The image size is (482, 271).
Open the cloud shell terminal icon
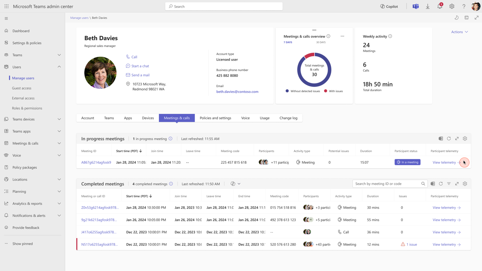467,18
